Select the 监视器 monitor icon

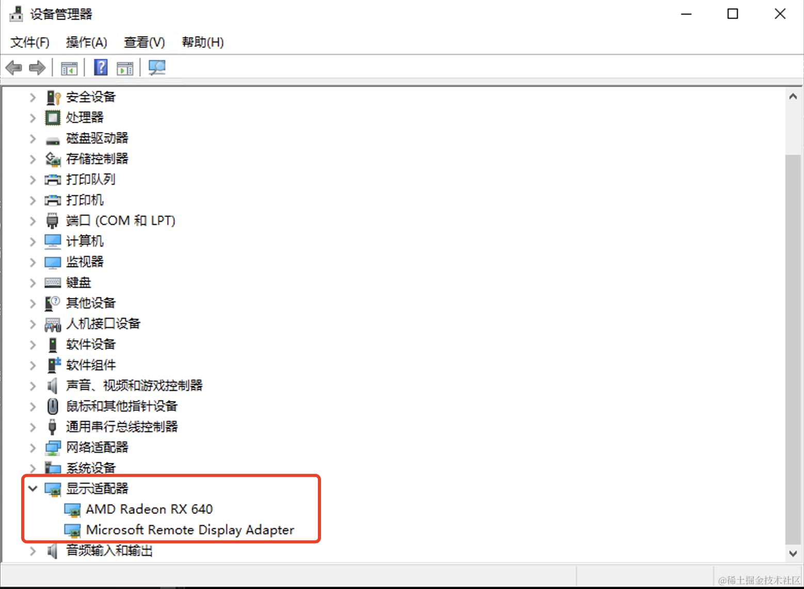point(53,262)
